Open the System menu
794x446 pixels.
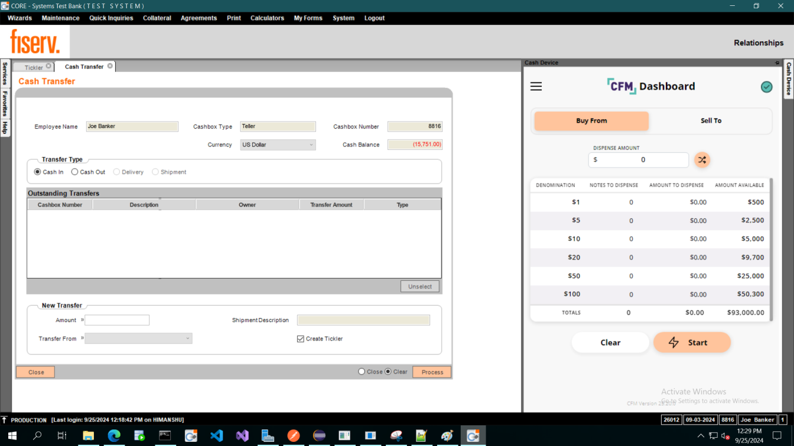click(343, 18)
